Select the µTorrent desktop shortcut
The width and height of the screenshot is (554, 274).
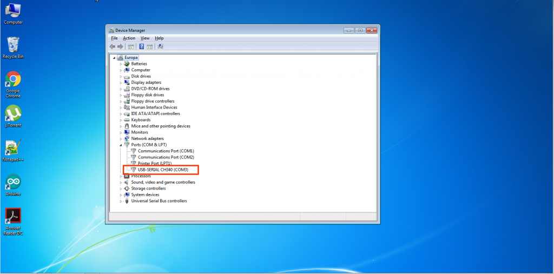(13, 116)
